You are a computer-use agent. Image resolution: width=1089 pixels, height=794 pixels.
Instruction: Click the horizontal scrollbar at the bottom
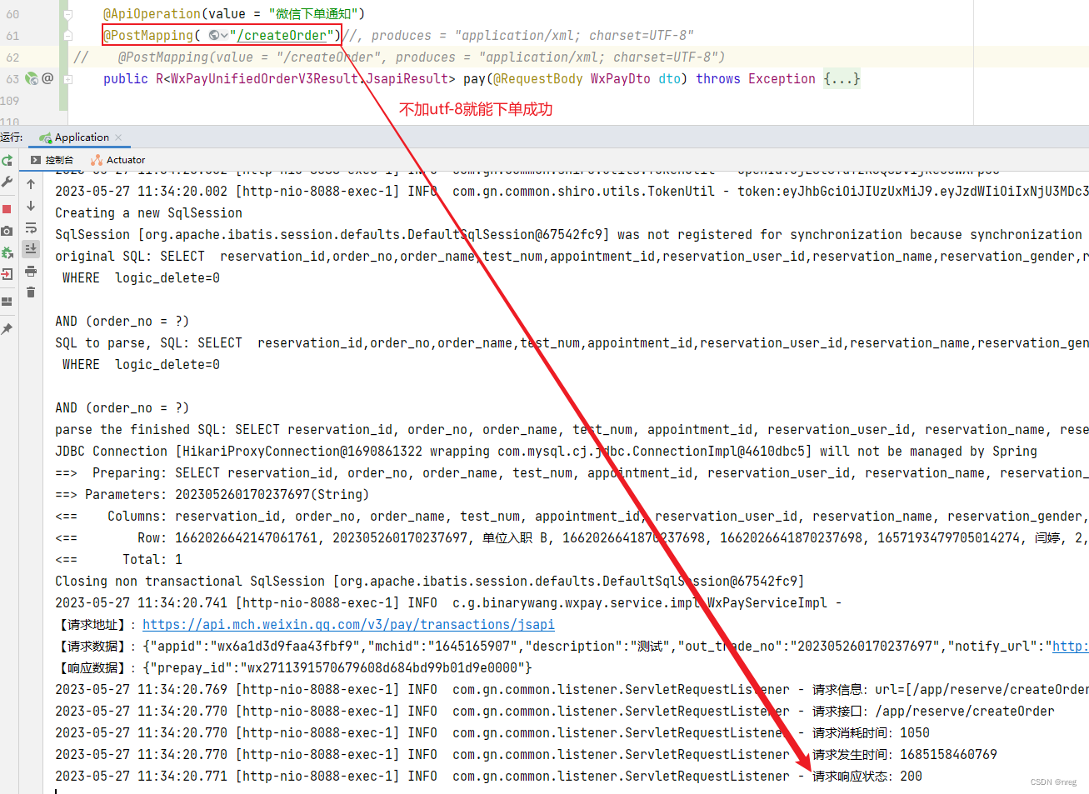coord(542,790)
